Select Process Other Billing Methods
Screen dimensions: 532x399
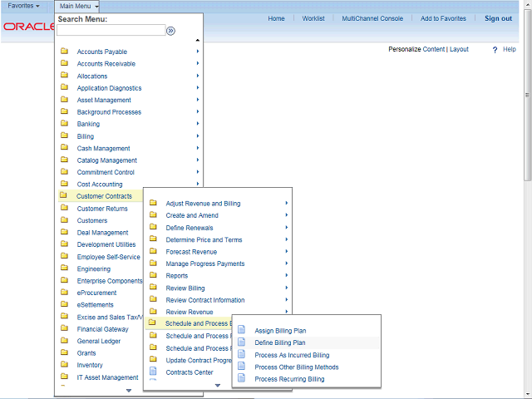[x=296, y=367]
